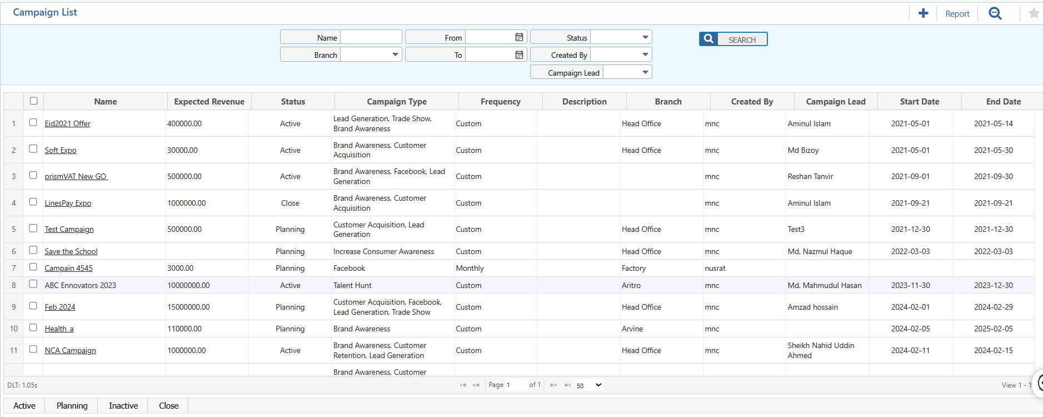Open the NCA Campaign link

coord(71,350)
